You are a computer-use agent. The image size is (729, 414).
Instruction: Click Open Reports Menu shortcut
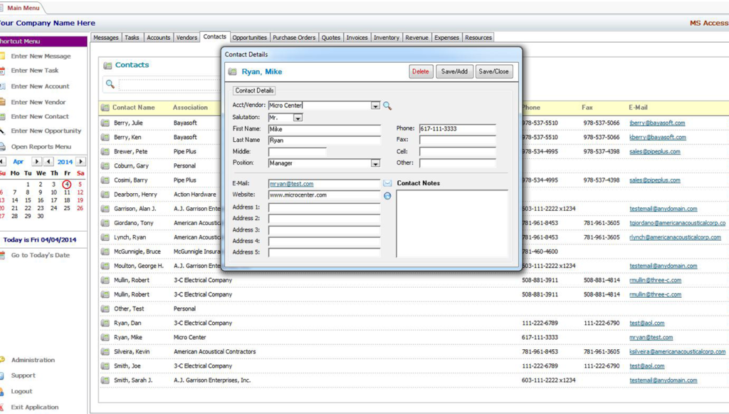[41, 147]
